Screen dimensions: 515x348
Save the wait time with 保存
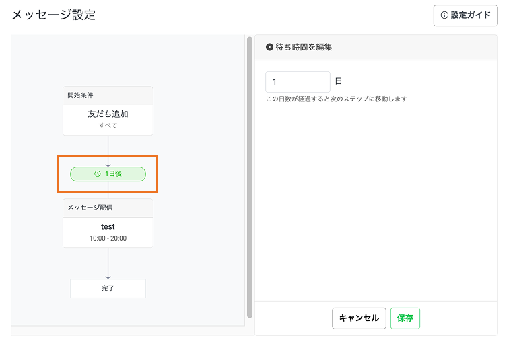(x=405, y=318)
